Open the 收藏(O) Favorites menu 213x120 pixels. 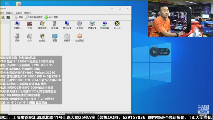10,13
